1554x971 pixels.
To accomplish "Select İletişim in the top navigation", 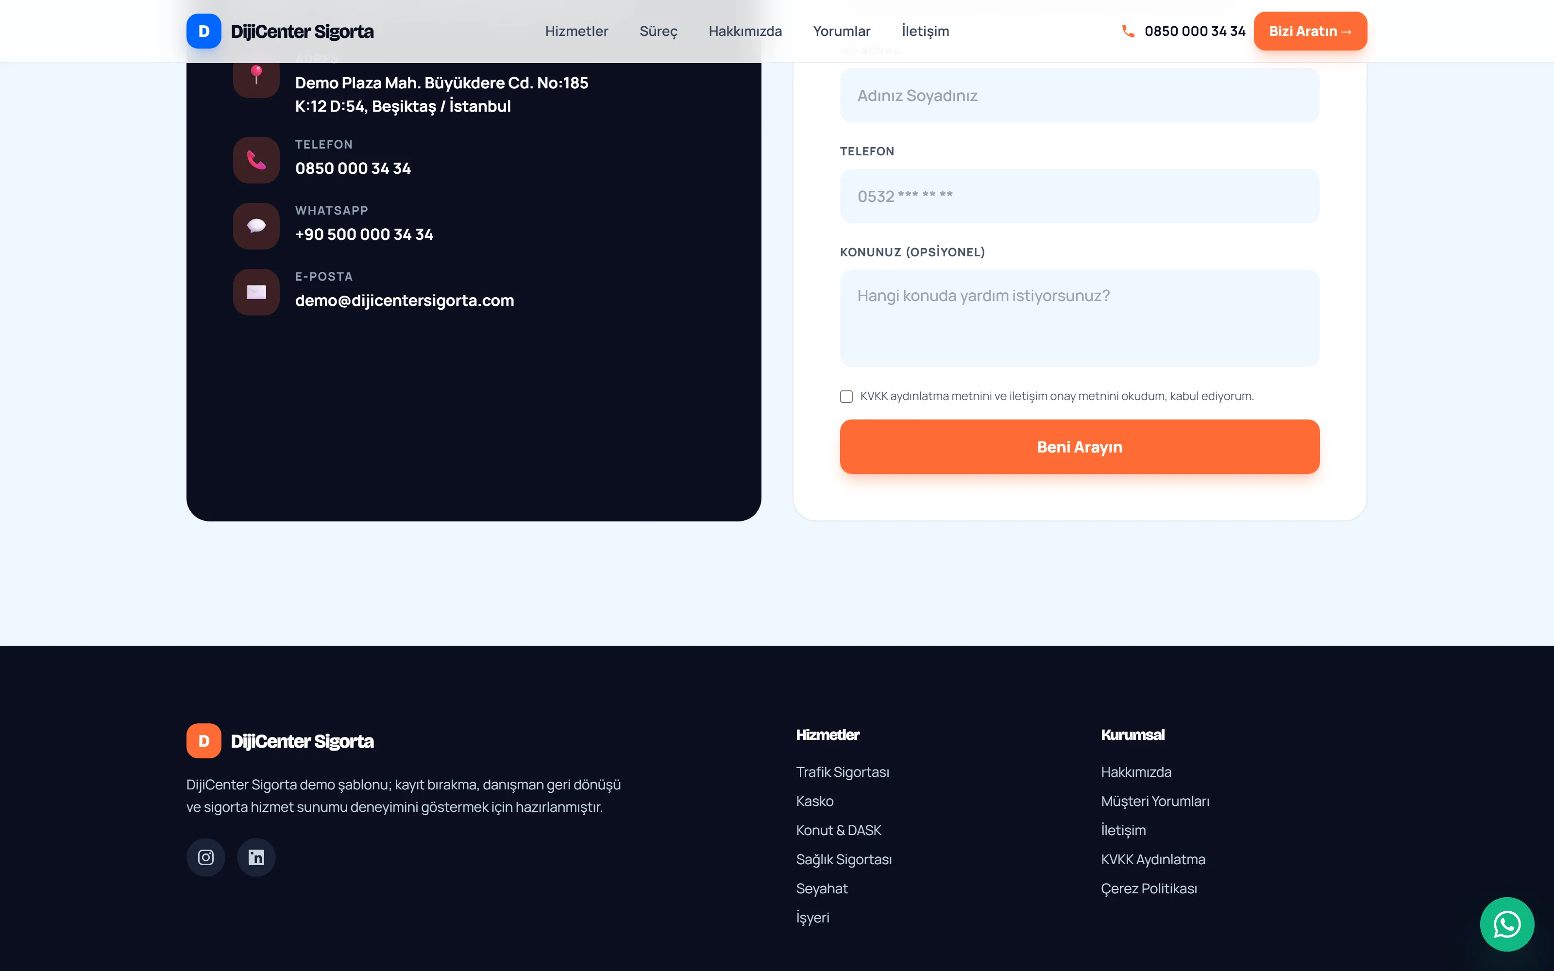I will [925, 31].
